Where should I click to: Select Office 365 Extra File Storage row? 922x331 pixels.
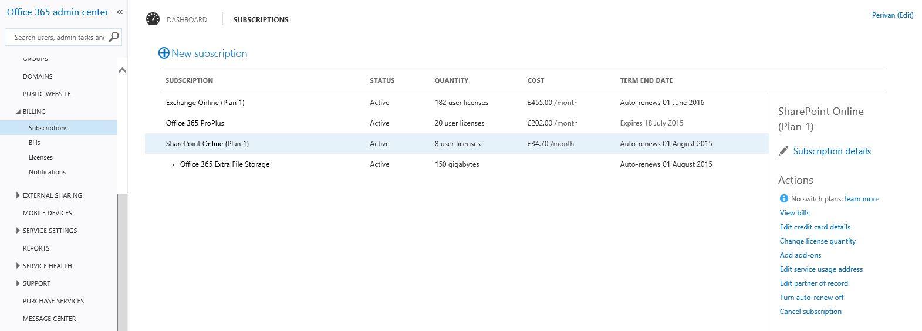[457, 164]
